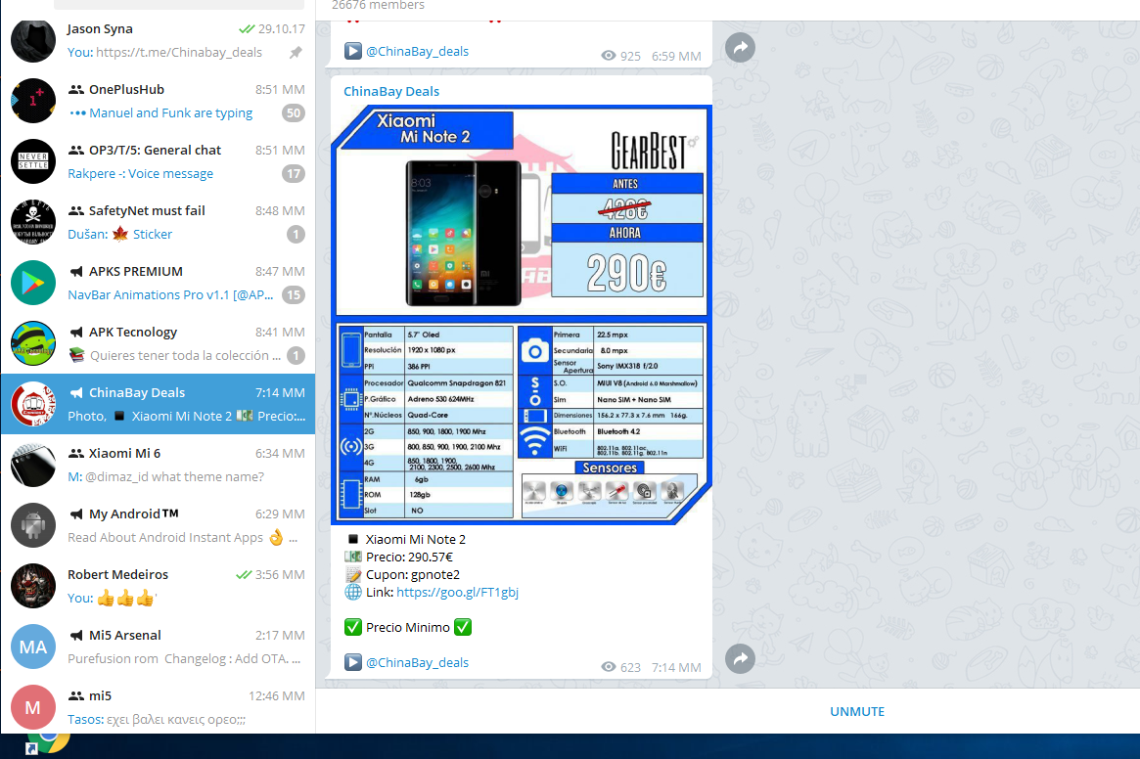This screenshot has height=759, width=1140.
Task: Click @ChinaBay_deals mention in the 6:59 post
Action: pos(417,51)
